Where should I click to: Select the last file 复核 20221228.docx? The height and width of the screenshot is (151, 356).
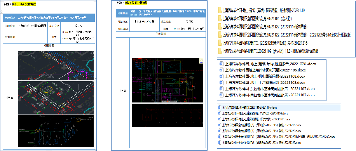click(x=260, y=142)
